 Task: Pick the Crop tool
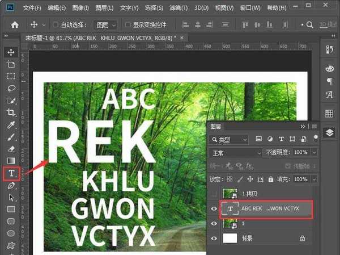coord(11,112)
